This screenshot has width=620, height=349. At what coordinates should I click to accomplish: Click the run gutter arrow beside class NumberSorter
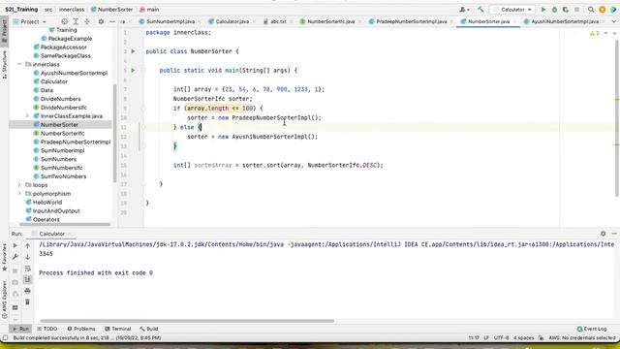133,51
